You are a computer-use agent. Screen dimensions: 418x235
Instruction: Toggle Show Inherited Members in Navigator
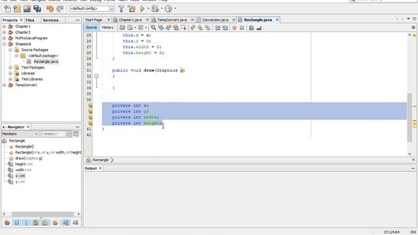click(7, 223)
